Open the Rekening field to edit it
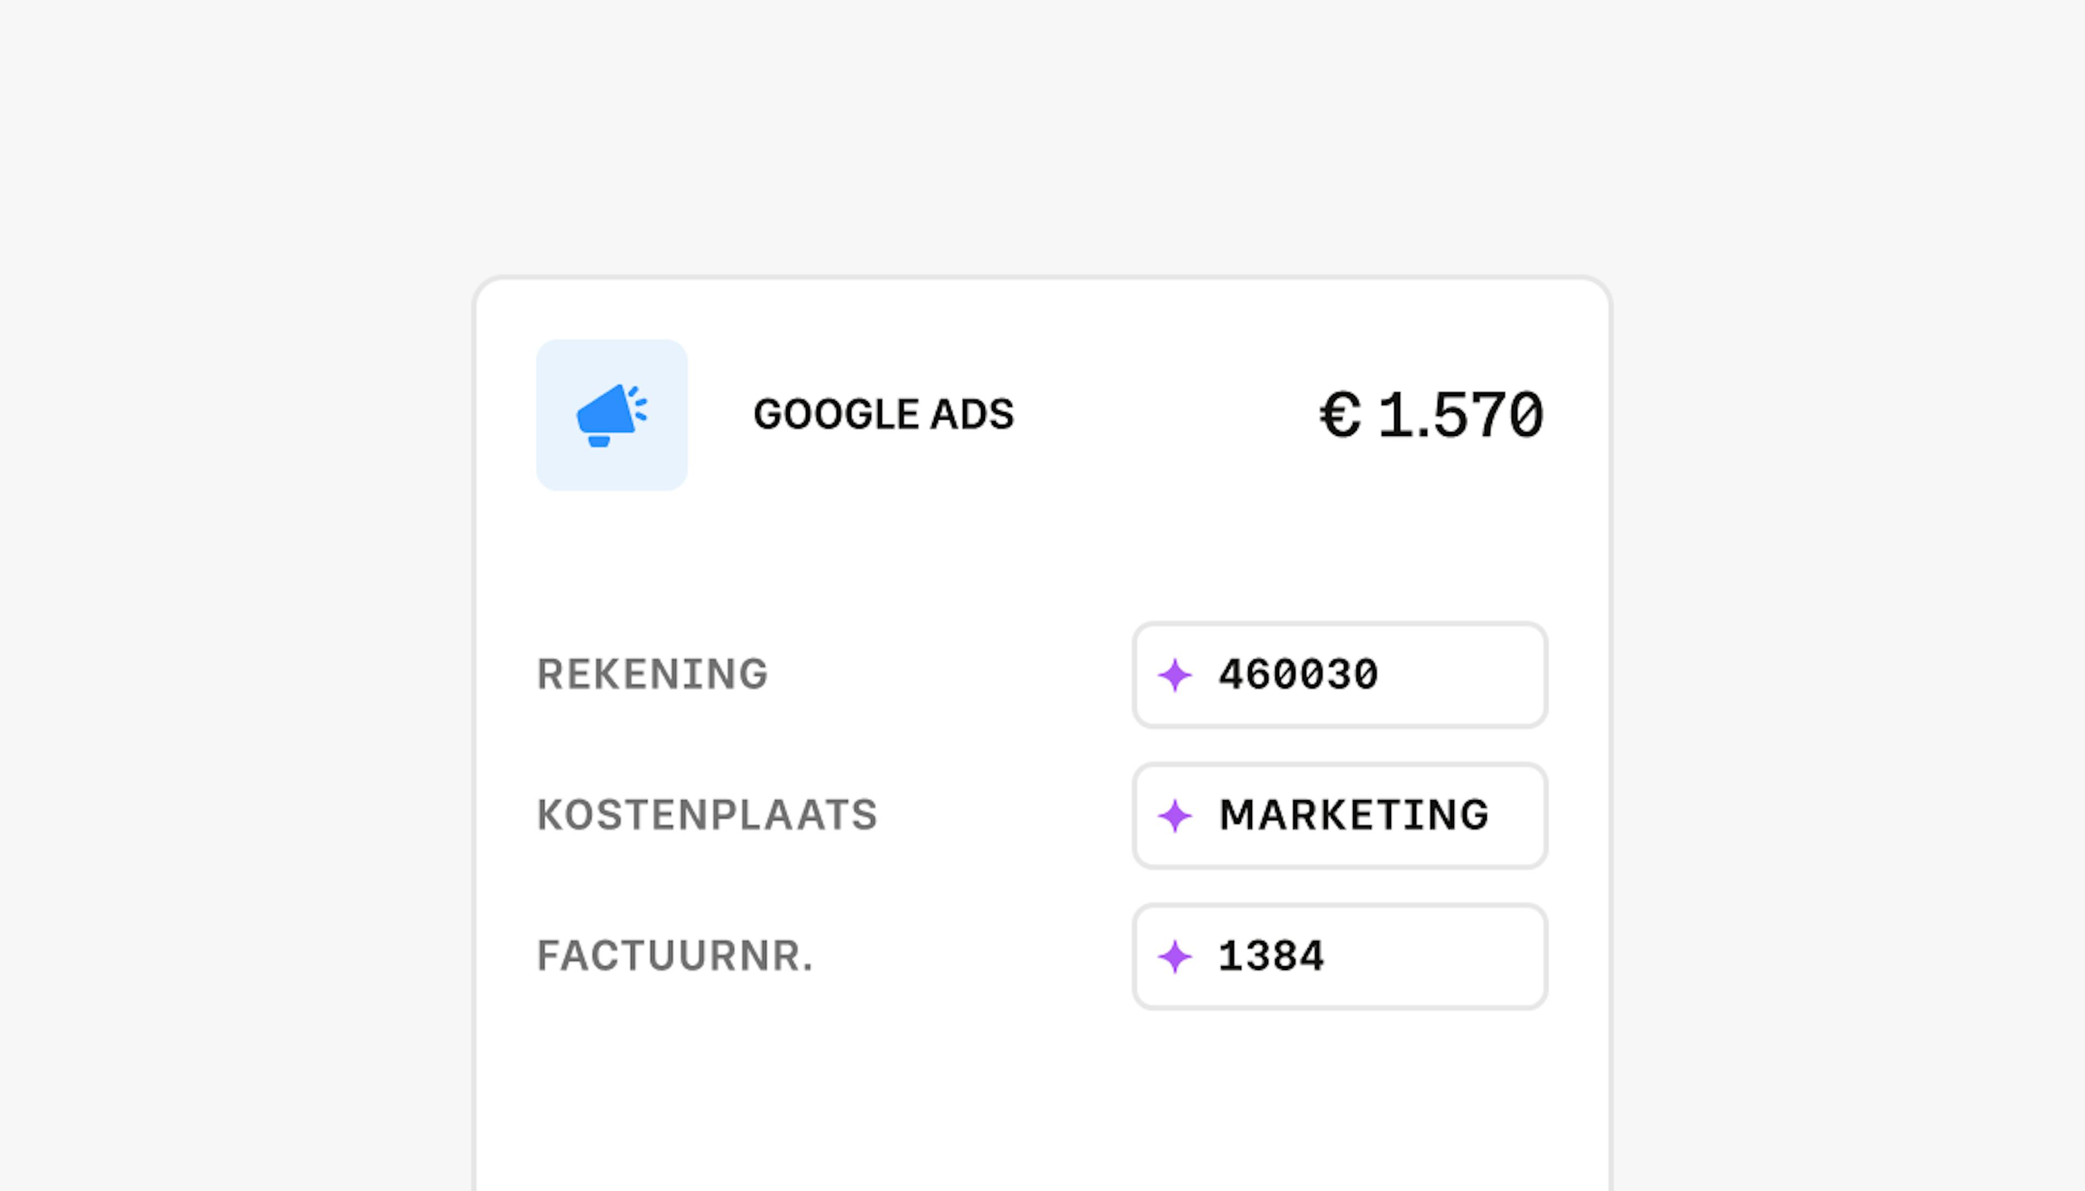Screen dimensions: 2085x1191 (x=1338, y=674)
